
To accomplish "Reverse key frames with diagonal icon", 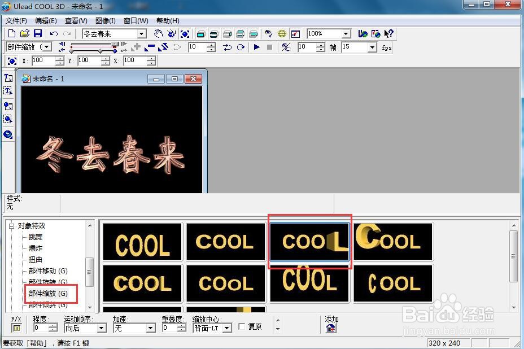I will 163,47.
